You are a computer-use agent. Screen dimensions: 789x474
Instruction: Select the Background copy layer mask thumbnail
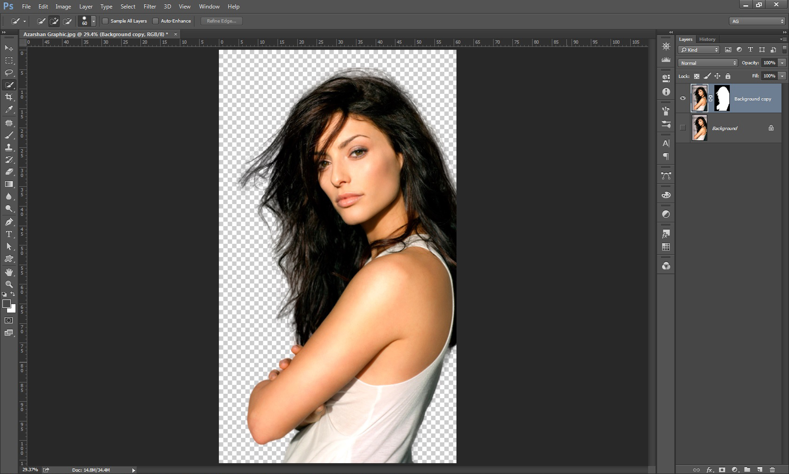pyautogui.click(x=722, y=99)
